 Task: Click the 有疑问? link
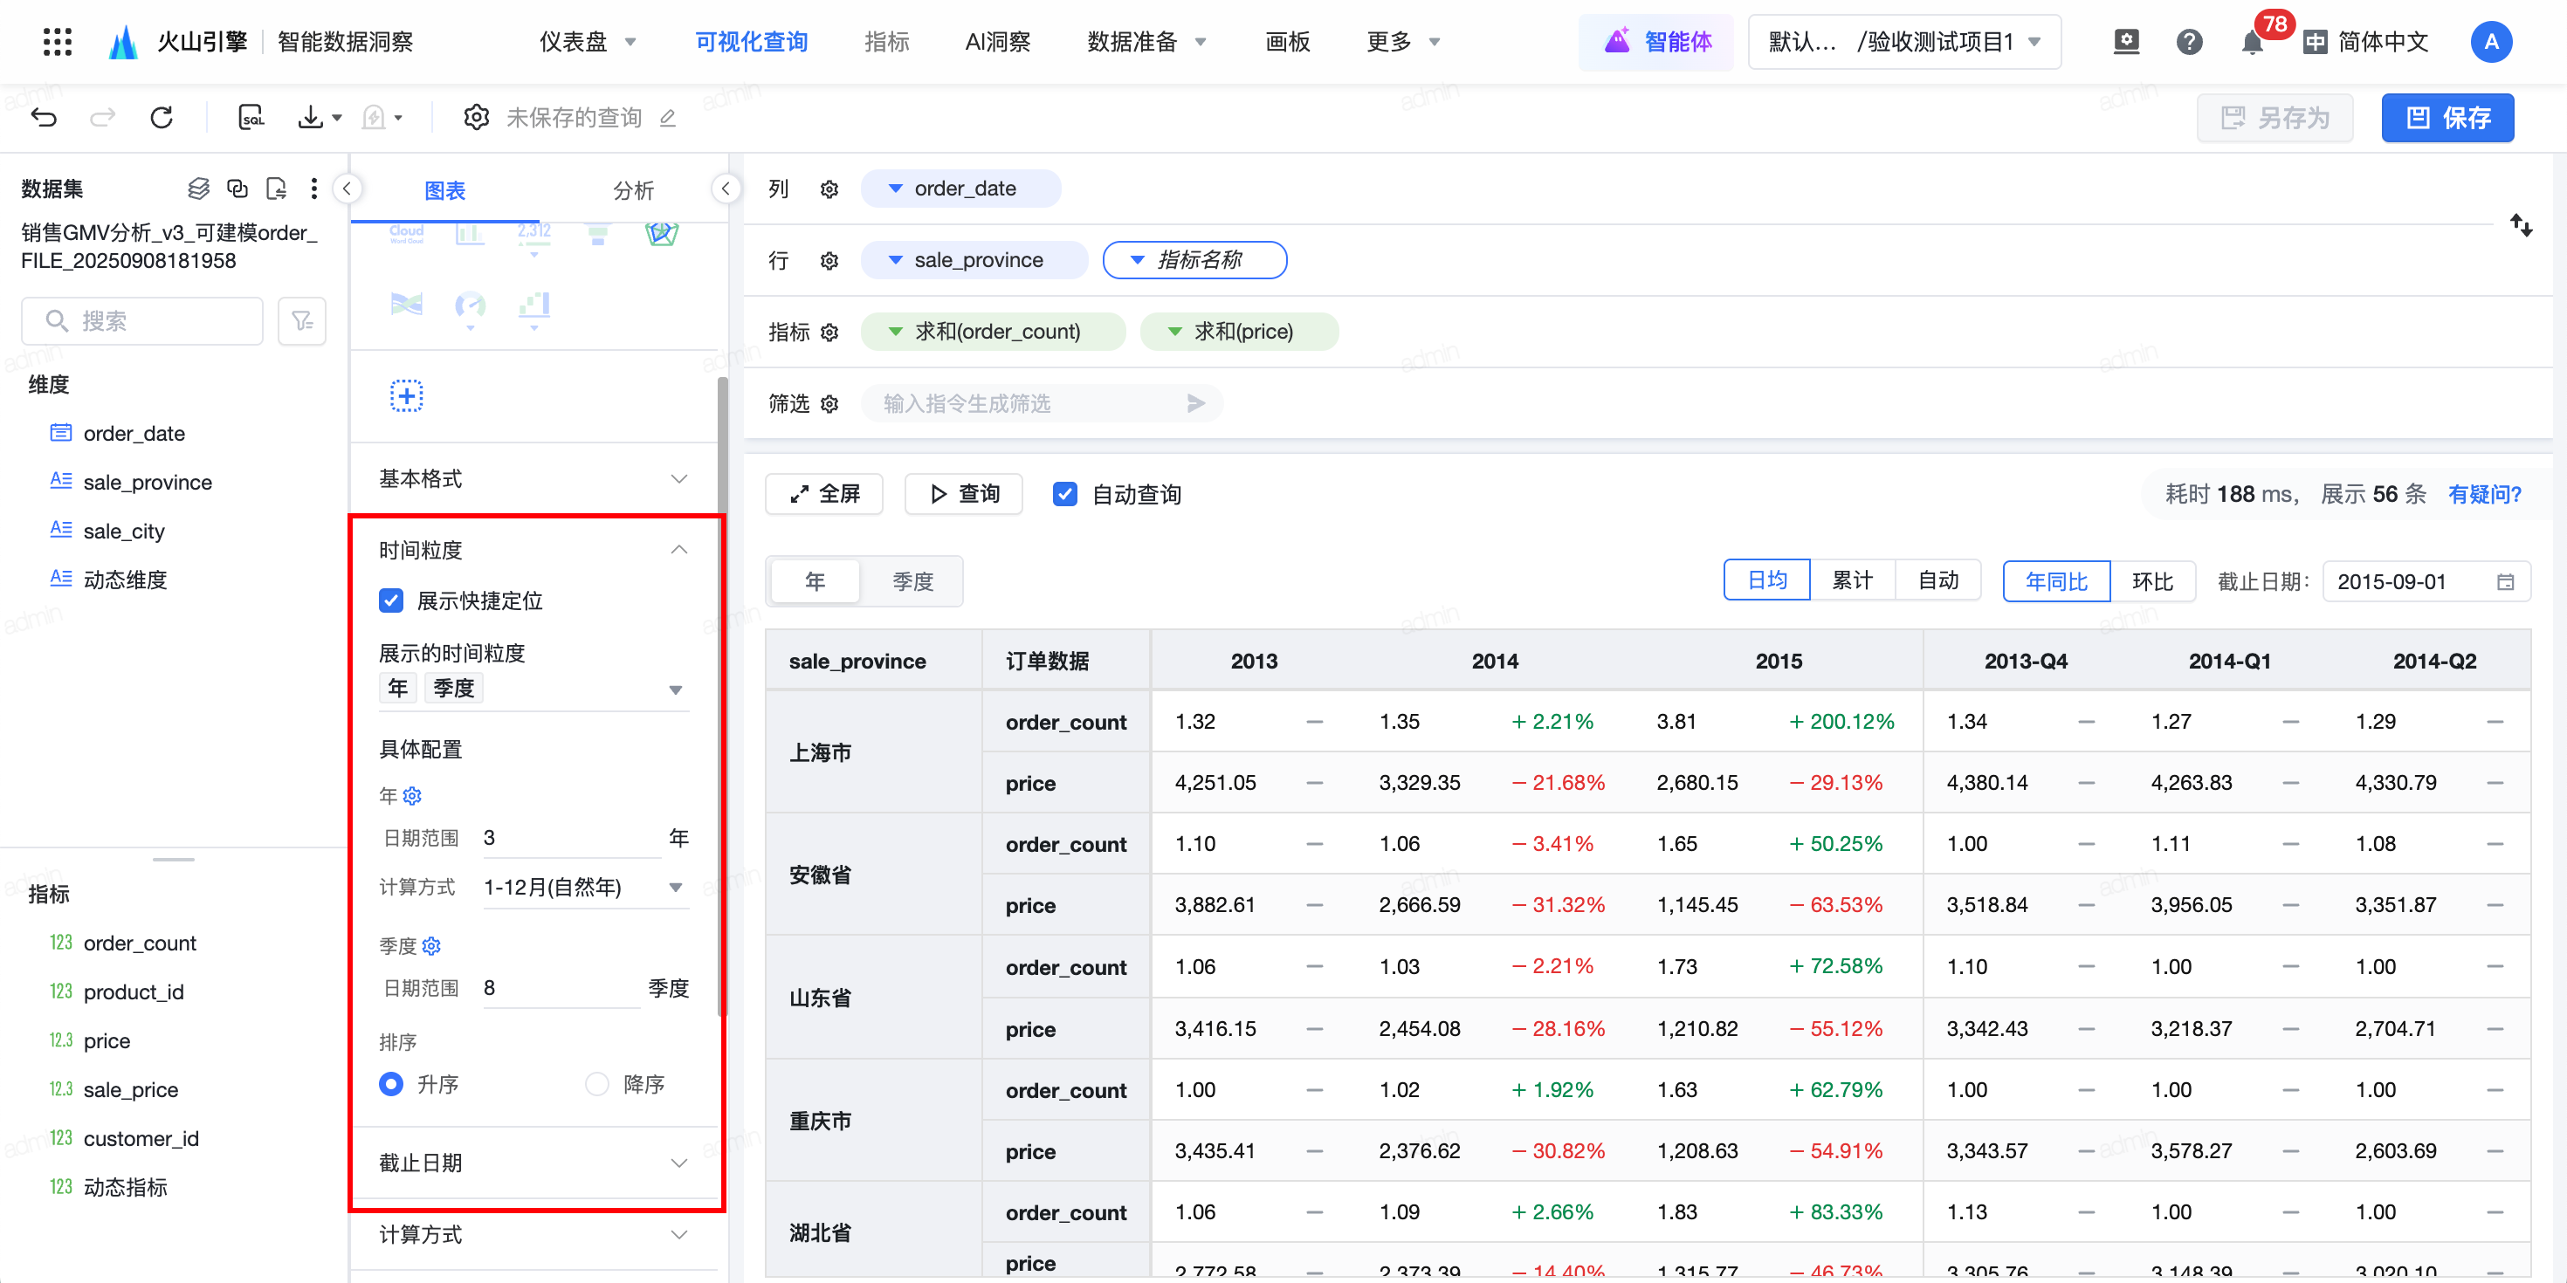coord(2483,494)
